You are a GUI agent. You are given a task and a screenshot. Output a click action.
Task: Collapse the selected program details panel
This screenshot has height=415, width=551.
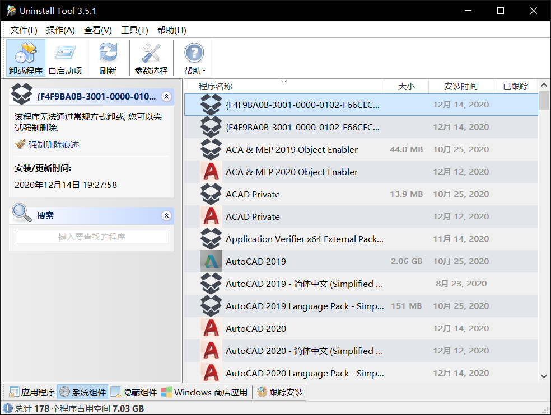[x=166, y=97]
